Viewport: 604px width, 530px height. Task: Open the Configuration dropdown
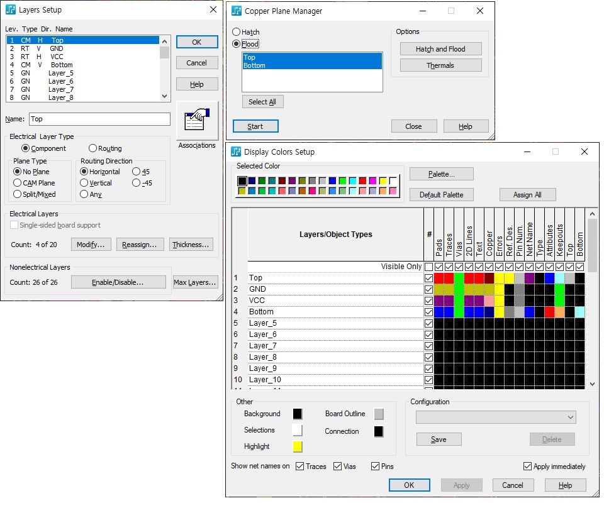coord(496,417)
